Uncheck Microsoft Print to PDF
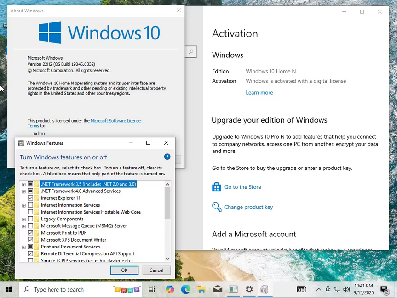Screen dimensions: 397x298 pyautogui.click(x=30, y=233)
